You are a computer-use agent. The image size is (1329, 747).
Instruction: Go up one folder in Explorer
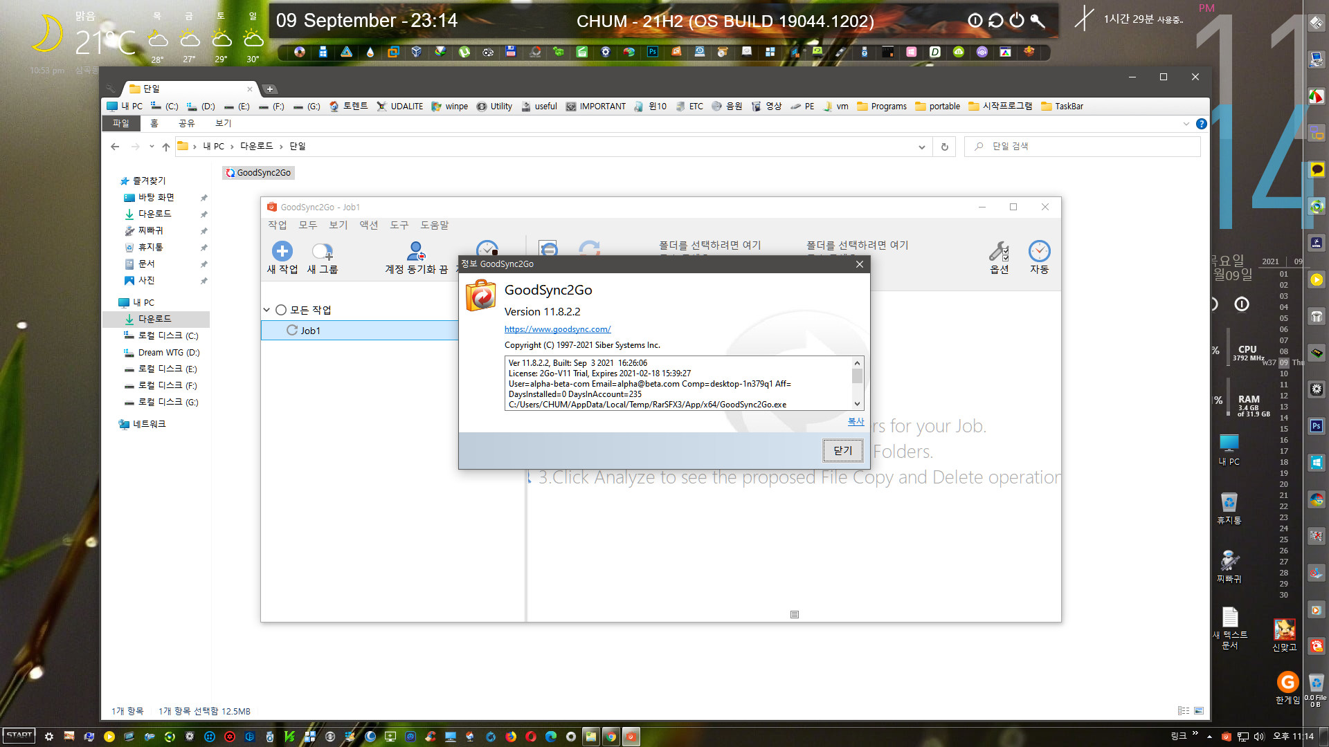coord(166,147)
